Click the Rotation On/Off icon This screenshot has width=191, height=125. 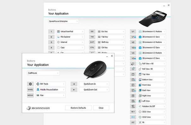tap(140, 106)
